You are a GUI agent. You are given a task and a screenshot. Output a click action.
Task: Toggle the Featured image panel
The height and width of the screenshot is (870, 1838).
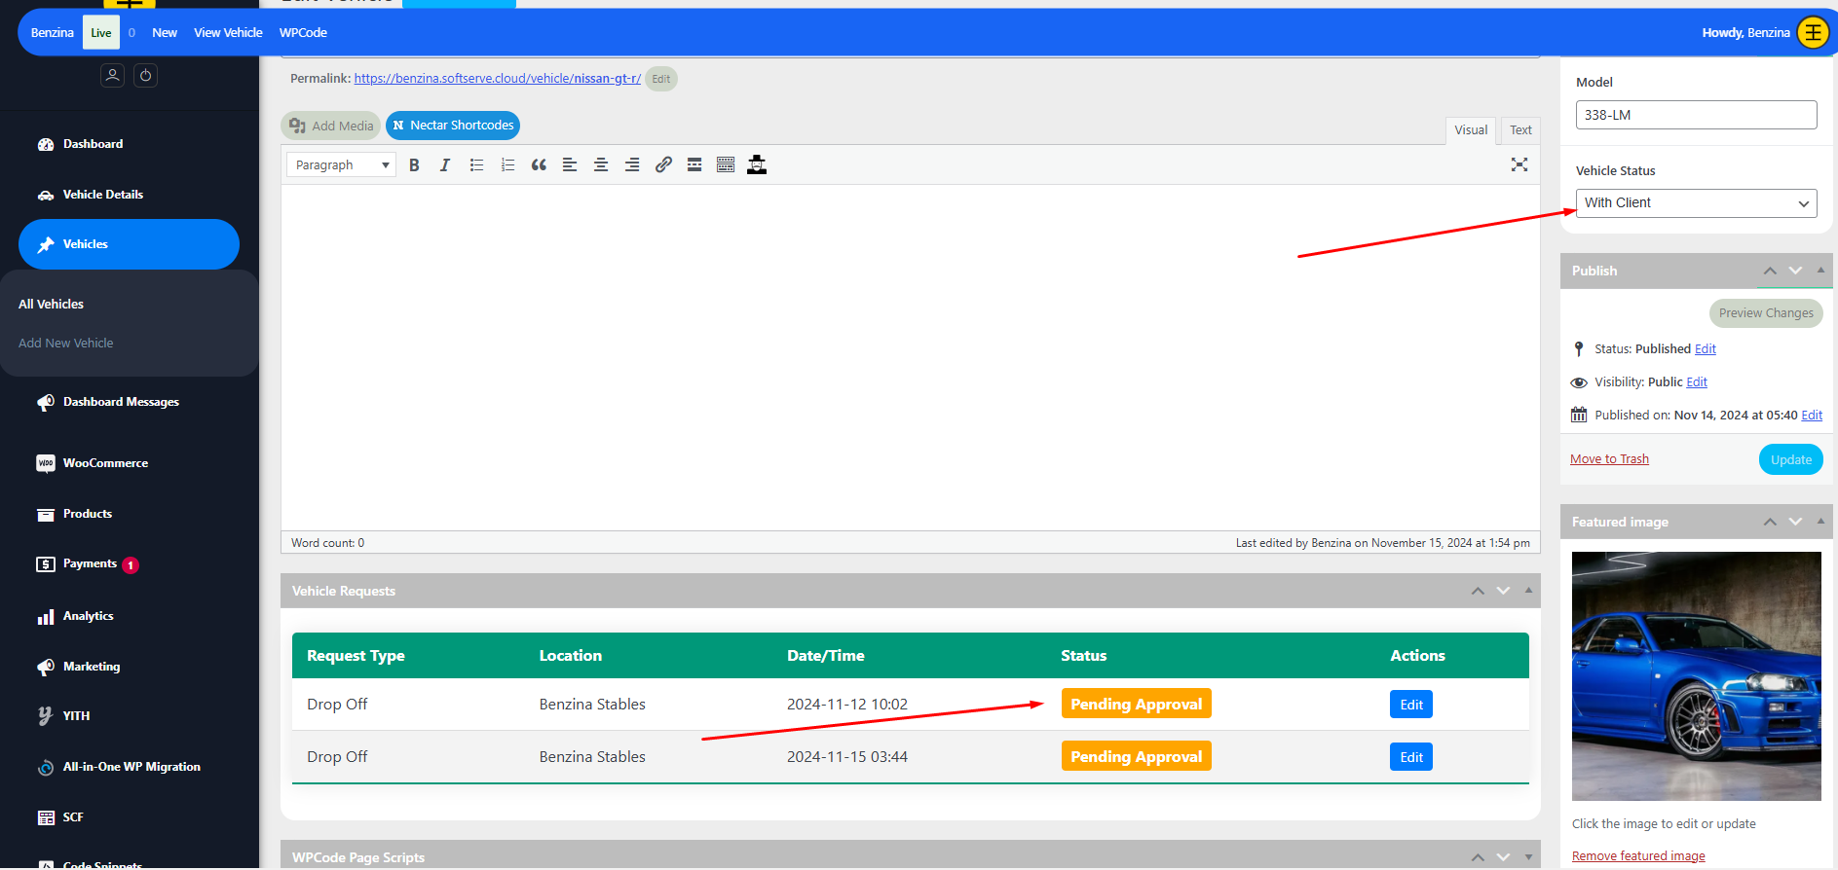click(x=1820, y=522)
